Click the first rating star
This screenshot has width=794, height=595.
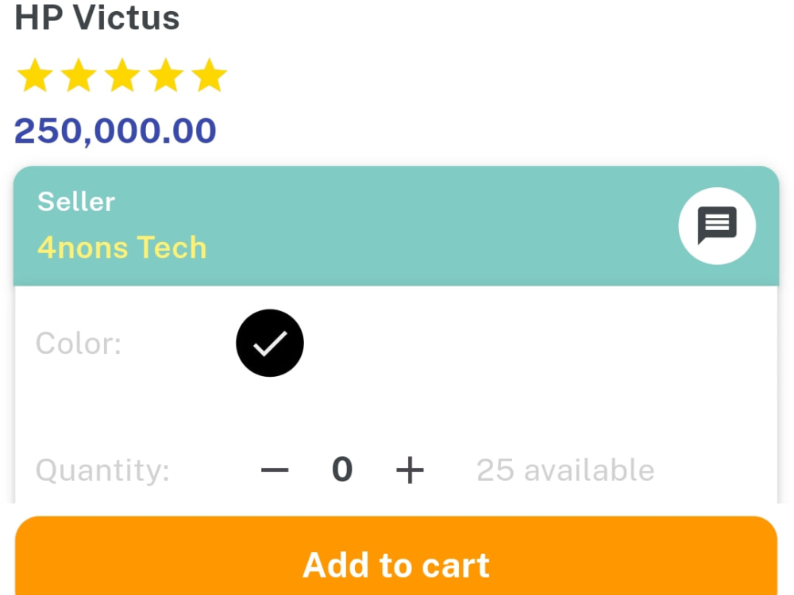[x=35, y=75]
